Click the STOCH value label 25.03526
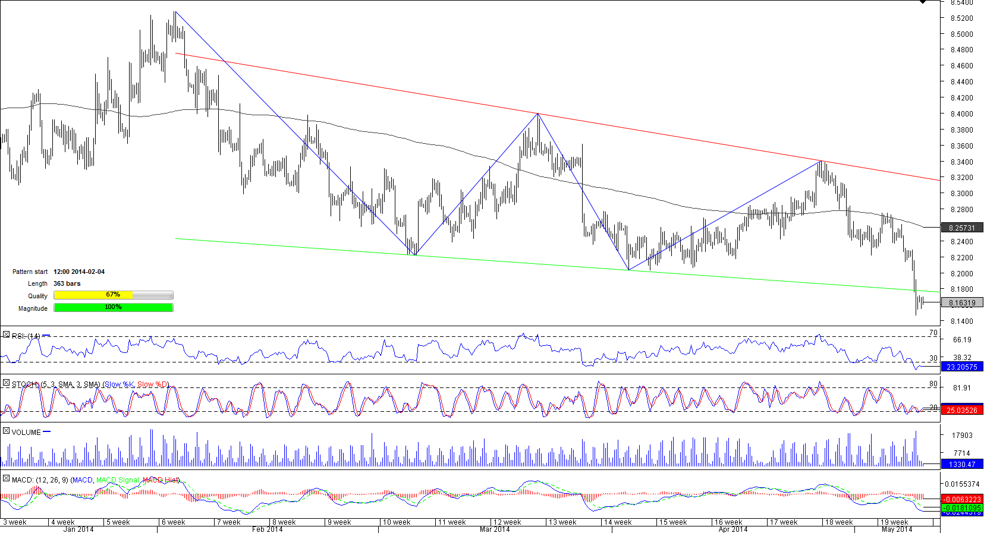Screen dimensions: 984x533 (961, 411)
